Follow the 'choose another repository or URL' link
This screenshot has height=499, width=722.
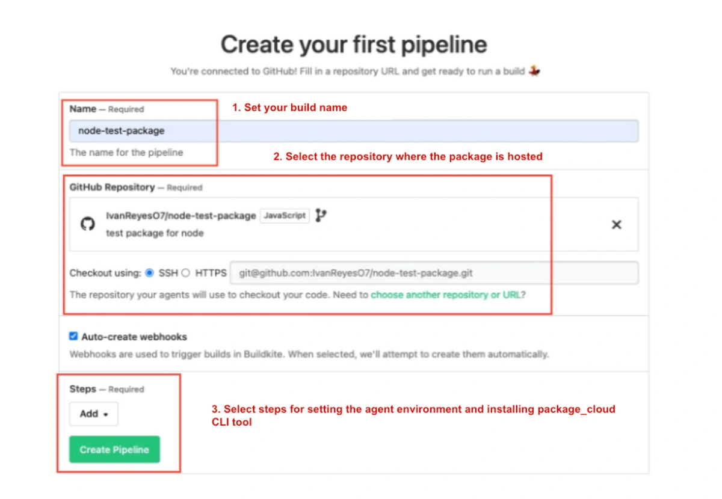point(446,295)
